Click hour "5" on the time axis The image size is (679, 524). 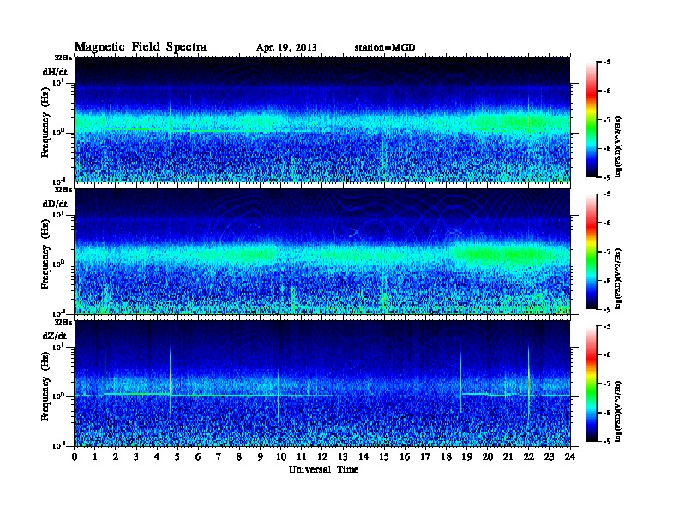coord(177,457)
